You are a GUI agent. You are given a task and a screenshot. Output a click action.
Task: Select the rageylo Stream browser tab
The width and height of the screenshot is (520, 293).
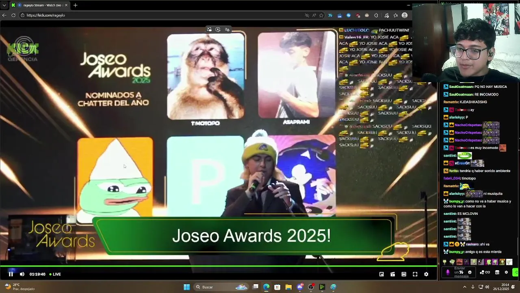(x=40, y=5)
